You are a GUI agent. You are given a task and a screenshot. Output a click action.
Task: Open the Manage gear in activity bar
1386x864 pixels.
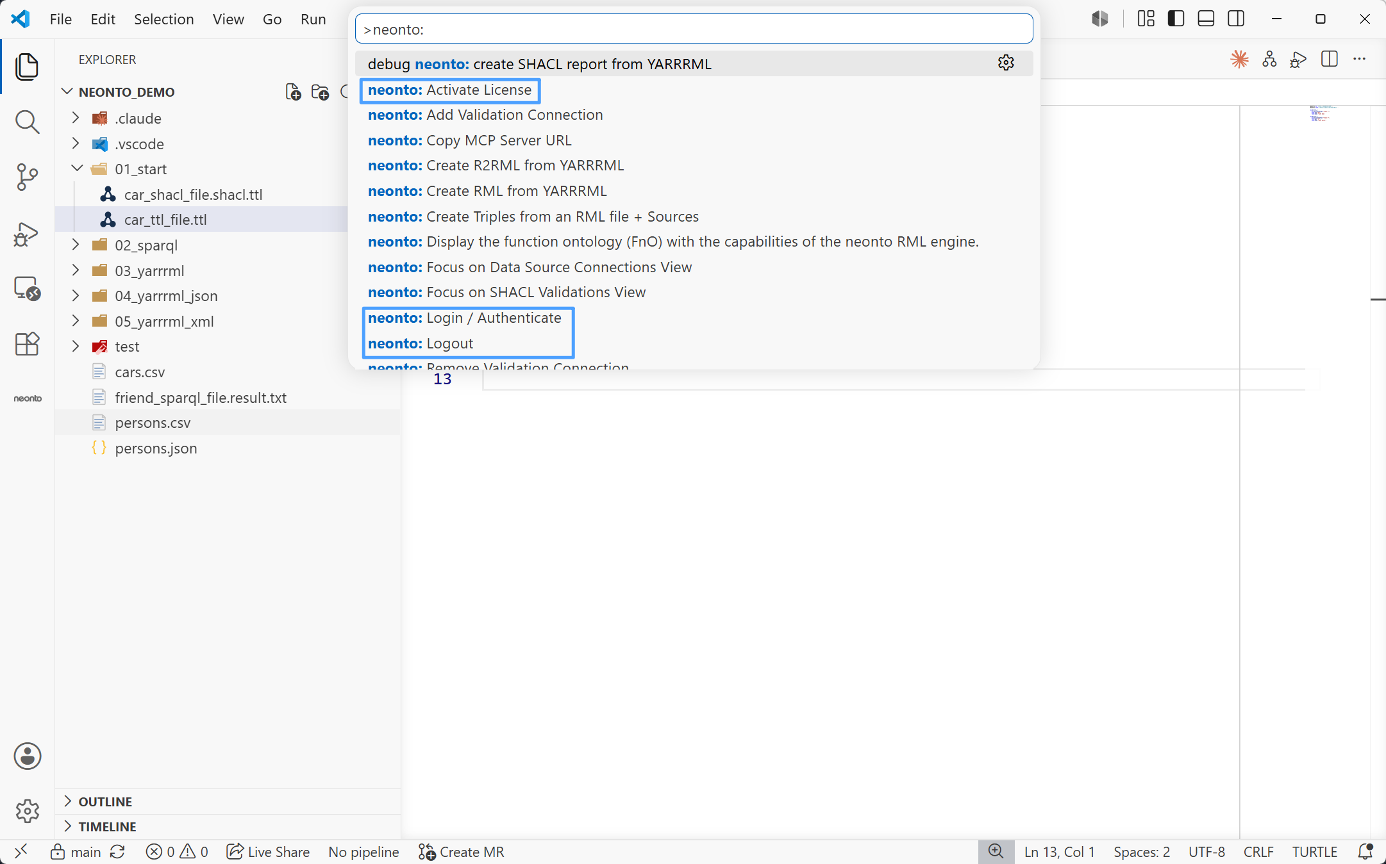coord(28,811)
